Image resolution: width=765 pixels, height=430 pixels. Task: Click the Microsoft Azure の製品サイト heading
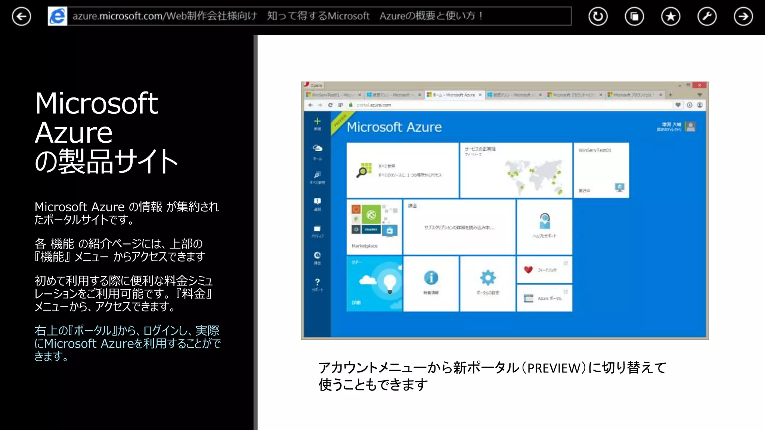point(106,132)
